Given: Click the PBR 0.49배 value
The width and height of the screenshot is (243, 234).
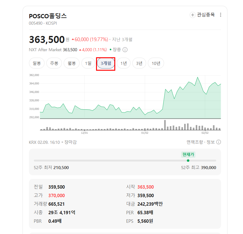Looking at the screenshot, I should pos(55,221).
